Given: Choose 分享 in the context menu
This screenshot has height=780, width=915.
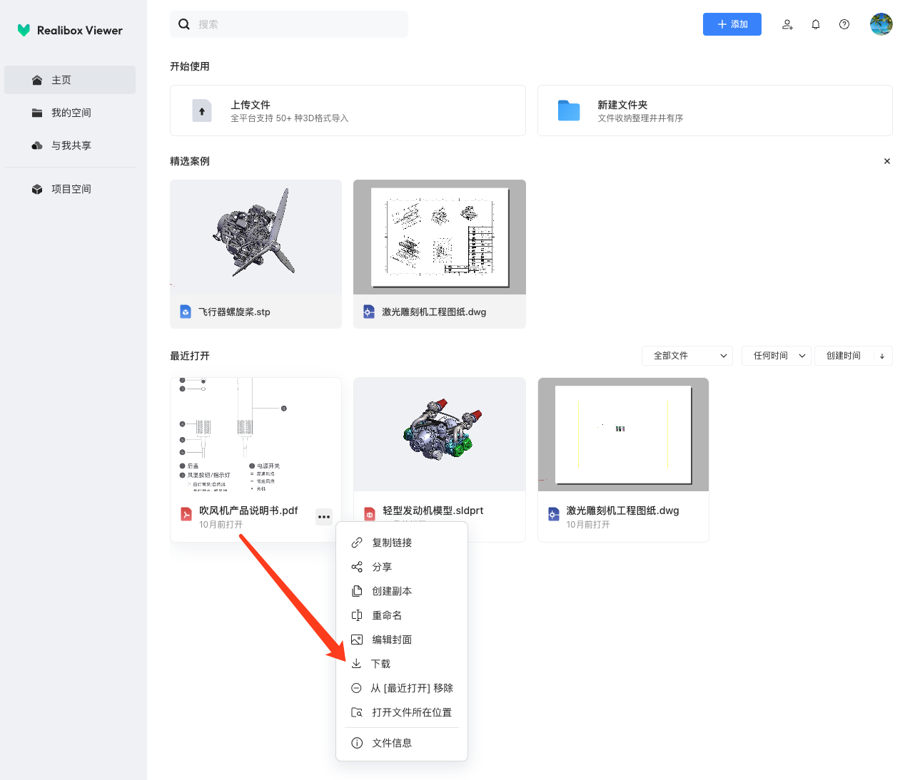Looking at the screenshot, I should tap(402, 567).
